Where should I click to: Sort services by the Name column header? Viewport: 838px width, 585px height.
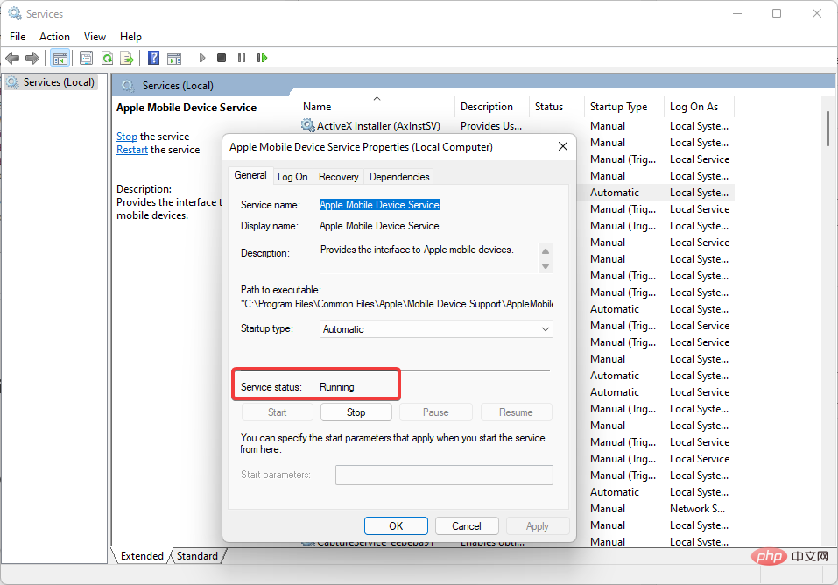coord(317,107)
